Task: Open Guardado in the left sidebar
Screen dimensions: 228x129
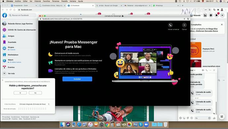Action: point(10,42)
